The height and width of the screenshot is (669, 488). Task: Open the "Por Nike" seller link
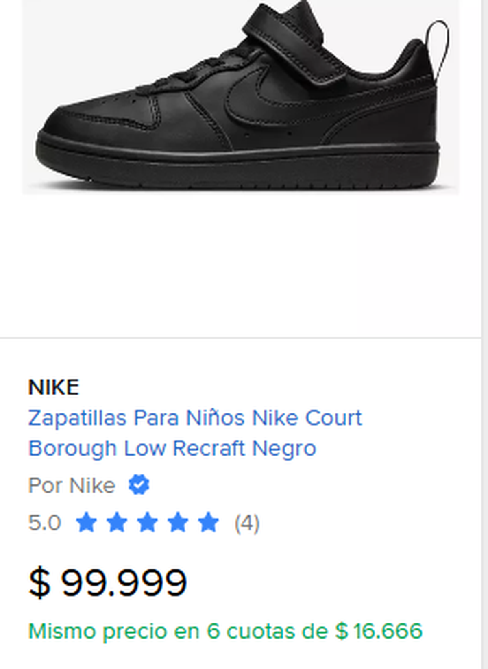[72, 485]
